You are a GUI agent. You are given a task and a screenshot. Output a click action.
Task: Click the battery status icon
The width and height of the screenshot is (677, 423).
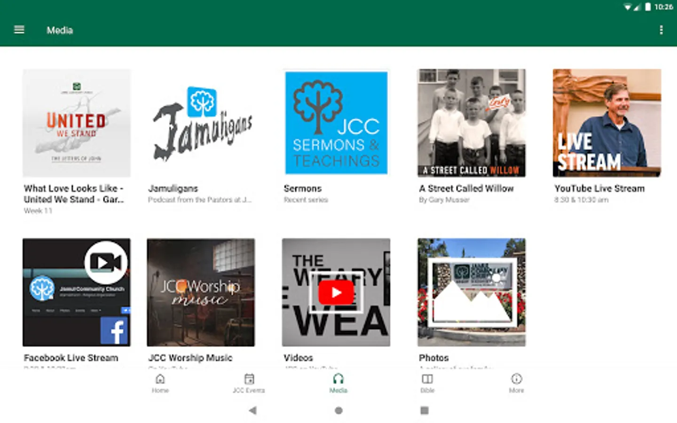click(x=648, y=7)
